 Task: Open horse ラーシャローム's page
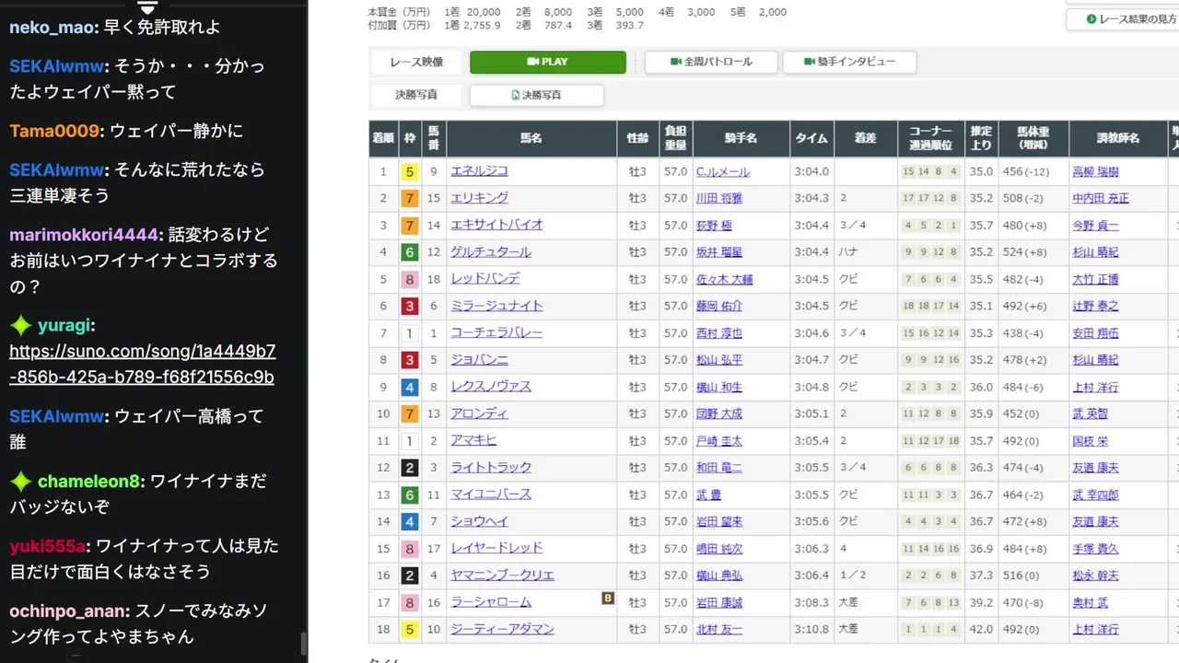pos(490,602)
